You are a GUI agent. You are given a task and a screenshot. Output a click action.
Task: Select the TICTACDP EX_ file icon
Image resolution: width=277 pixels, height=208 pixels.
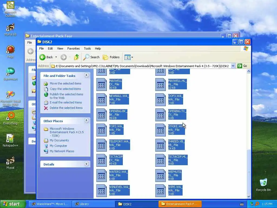101,161
